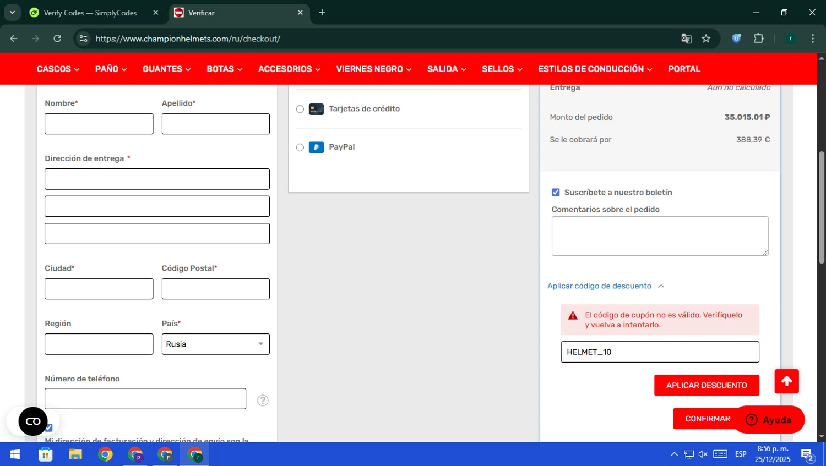Uncheck Suscríbete a nuestro boletín
826x466 pixels.
(x=556, y=193)
